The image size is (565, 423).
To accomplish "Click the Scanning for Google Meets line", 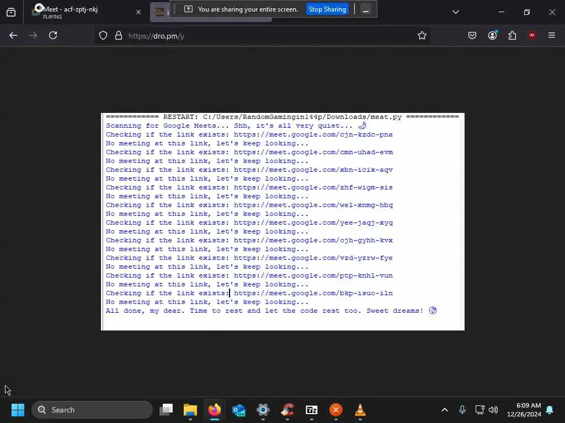I will tap(236, 126).
